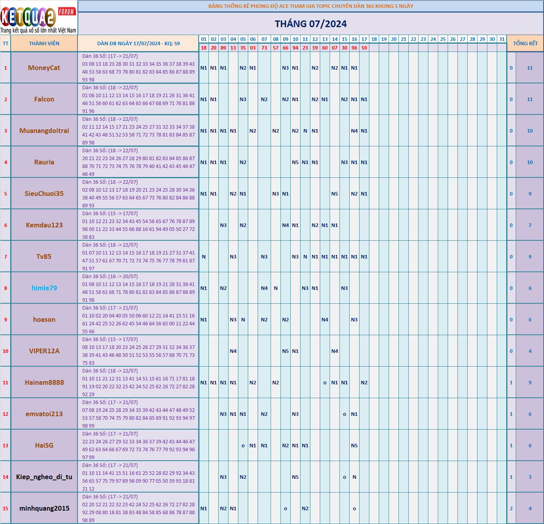Click minhquang2015's miss count 2
The width and height of the screenshot is (544, 524).
pos(511,508)
